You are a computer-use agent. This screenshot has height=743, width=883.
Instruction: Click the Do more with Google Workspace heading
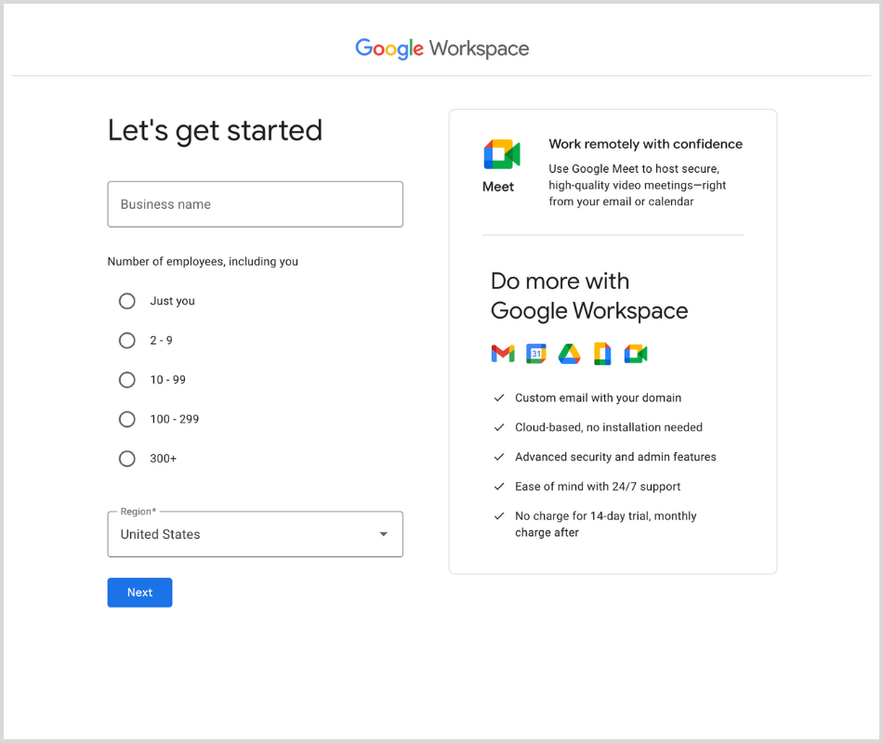[589, 296]
